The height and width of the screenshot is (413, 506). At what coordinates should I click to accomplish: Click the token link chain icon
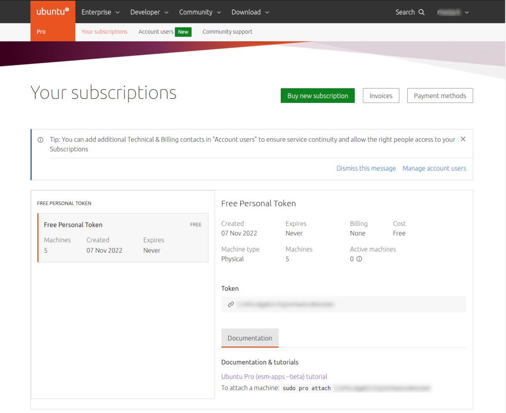click(x=231, y=304)
